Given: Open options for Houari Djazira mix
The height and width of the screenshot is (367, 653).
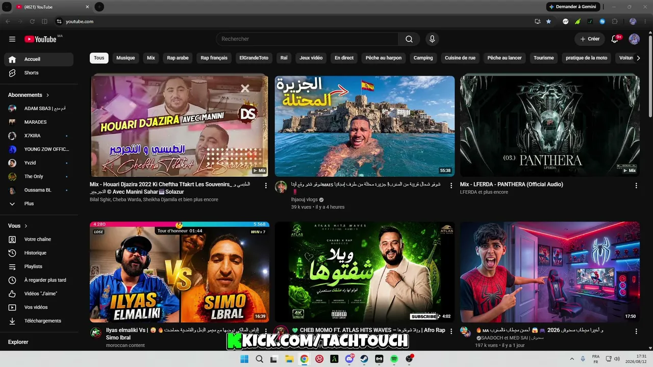Looking at the screenshot, I should click(x=266, y=186).
